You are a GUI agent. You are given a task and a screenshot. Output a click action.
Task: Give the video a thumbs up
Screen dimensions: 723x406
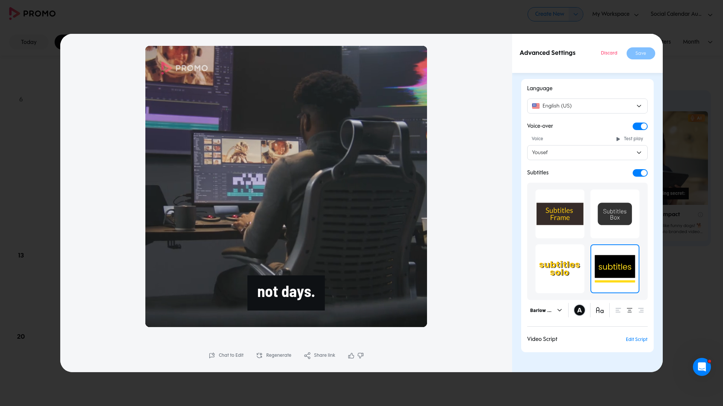click(351, 355)
